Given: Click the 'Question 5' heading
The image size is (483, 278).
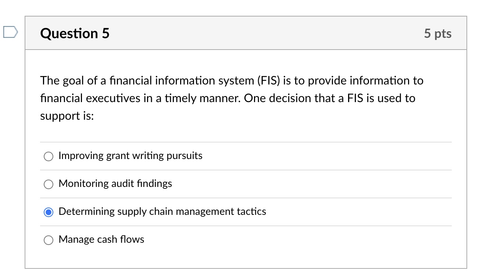Looking at the screenshot, I should pos(75,33).
